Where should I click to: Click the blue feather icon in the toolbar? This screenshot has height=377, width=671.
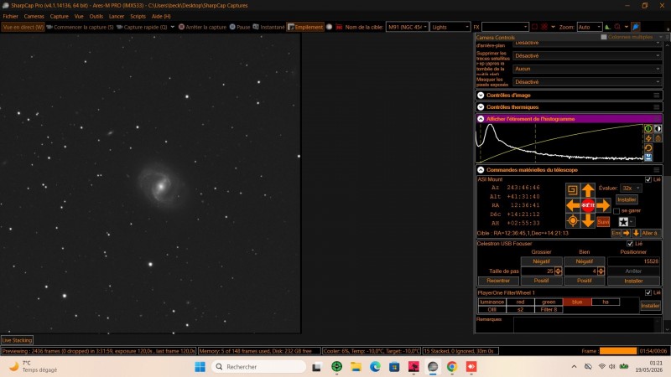636,27
